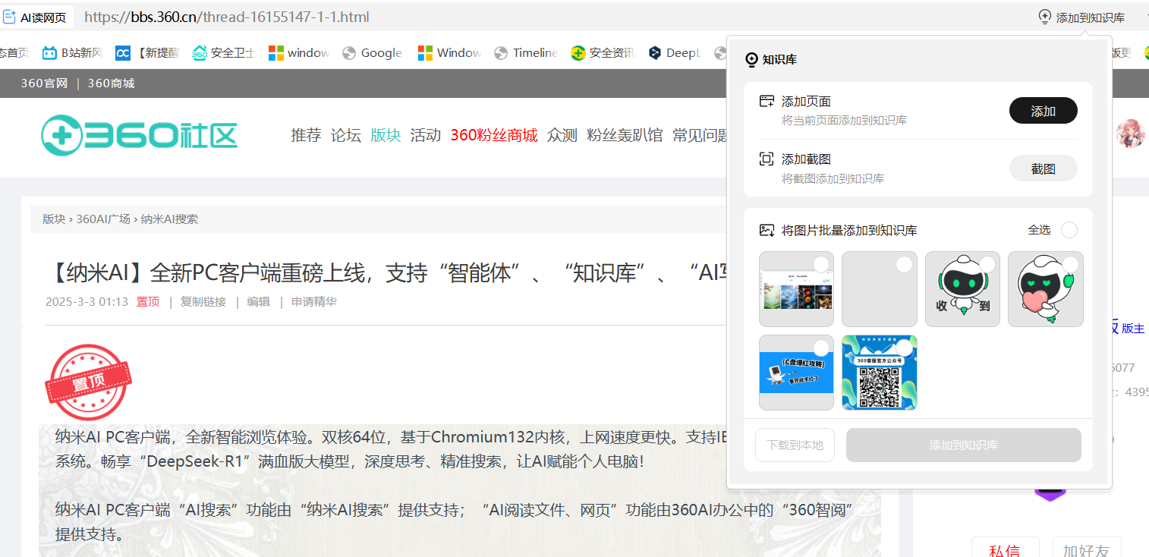The width and height of the screenshot is (1149, 557).
Task: Open the 360粉丝商城 navigation tab
Action: (494, 135)
